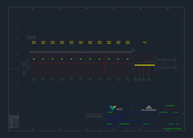Click the 35L04 CB13 breaker label
The image size is (193, 138).
tap(43, 42)
